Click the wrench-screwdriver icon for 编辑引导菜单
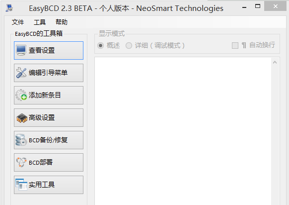The height and width of the screenshot is (205, 289). pos(21,73)
